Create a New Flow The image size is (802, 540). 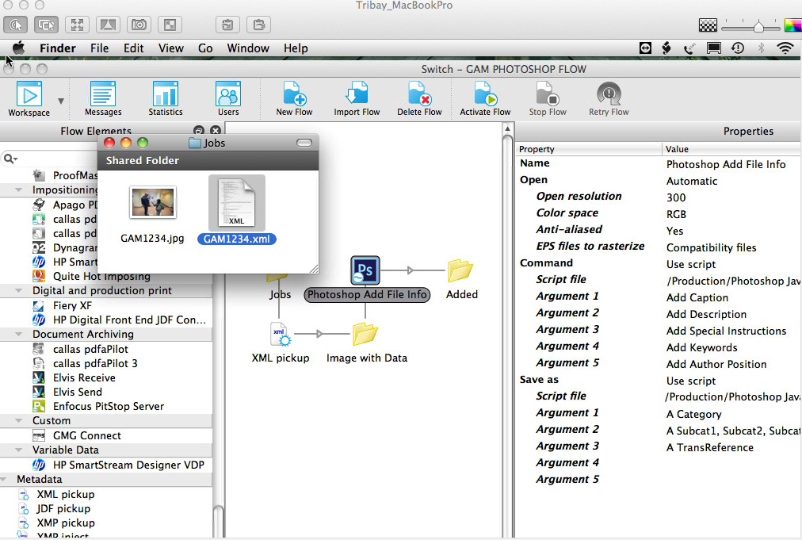click(294, 99)
